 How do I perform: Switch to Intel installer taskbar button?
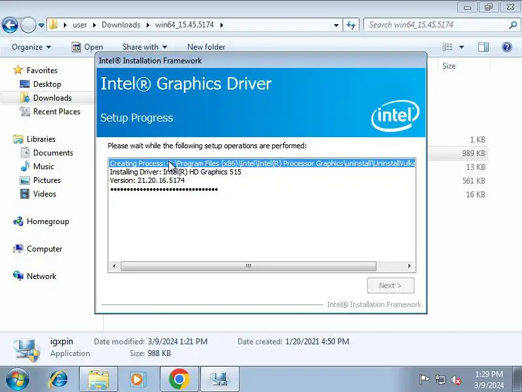pyautogui.click(x=219, y=379)
